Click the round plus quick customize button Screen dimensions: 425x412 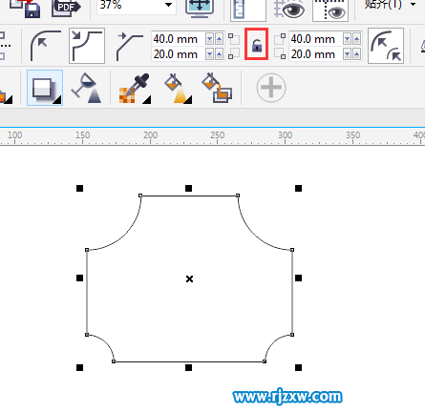click(x=271, y=88)
